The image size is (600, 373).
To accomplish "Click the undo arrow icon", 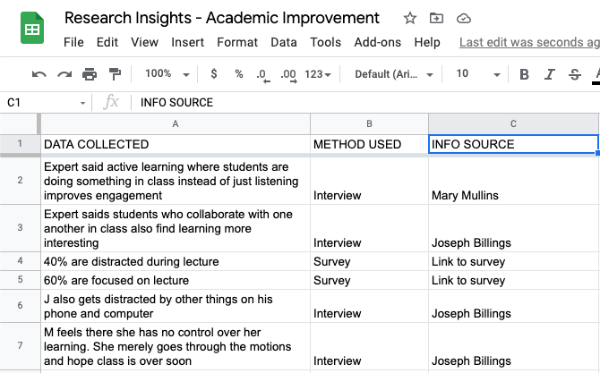I will pos(39,74).
